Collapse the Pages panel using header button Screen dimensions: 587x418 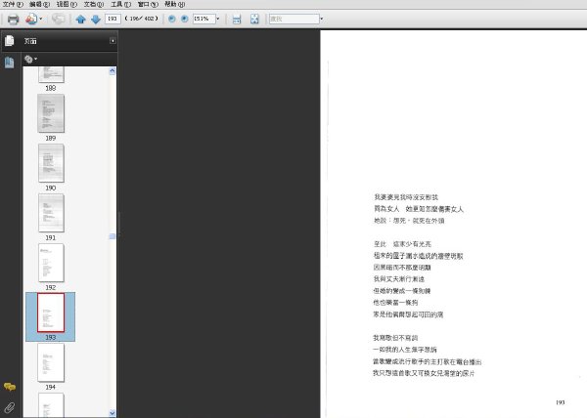coord(113,41)
